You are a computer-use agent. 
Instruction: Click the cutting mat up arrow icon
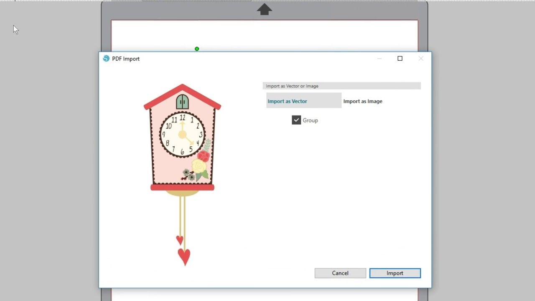264,9
